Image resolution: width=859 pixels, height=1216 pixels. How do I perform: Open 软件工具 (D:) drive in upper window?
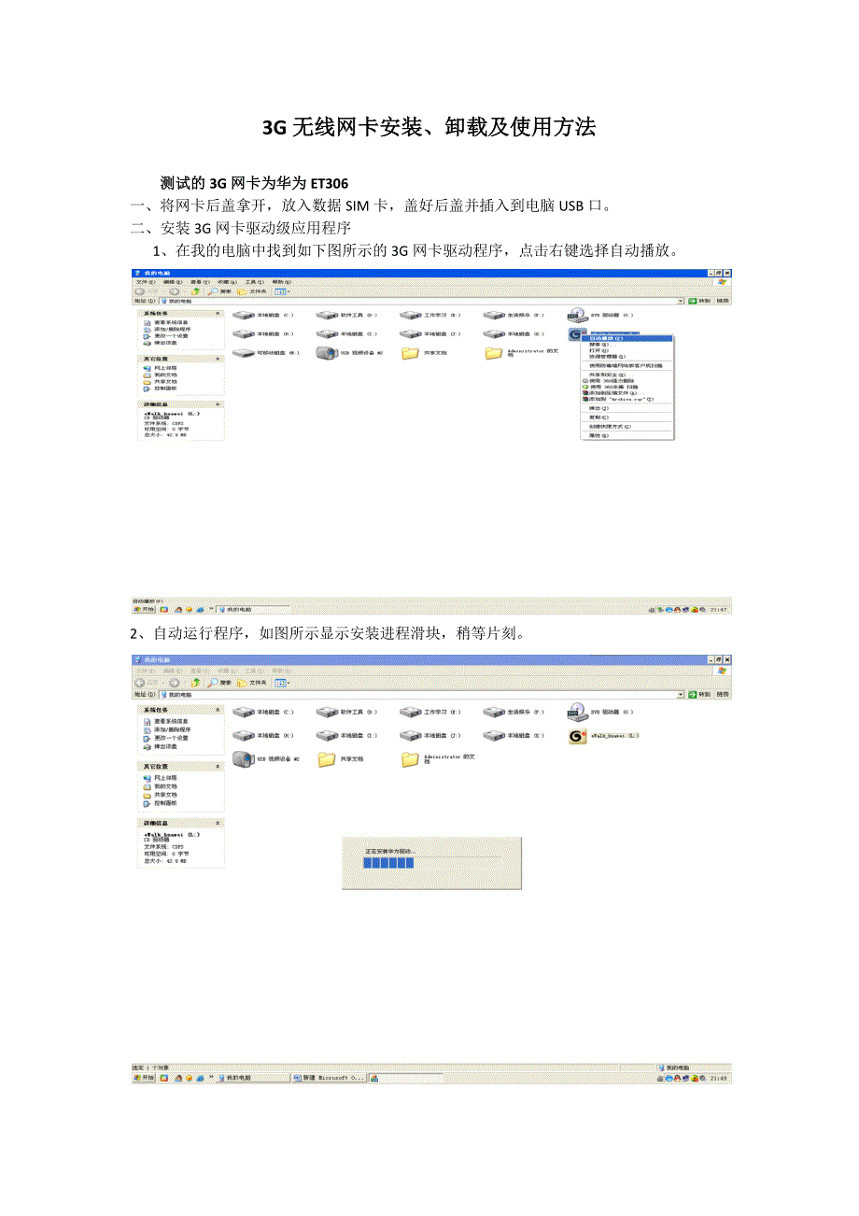point(327,316)
